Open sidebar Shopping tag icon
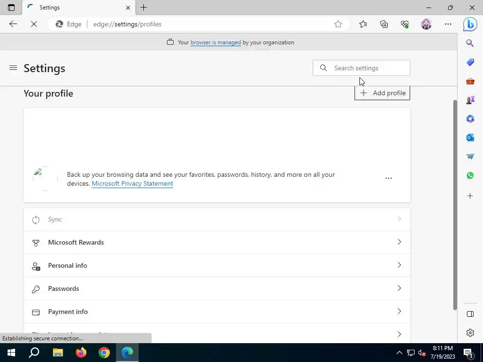Image resolution: width=483 pixels, height=362 pixels. click(470, 62)
